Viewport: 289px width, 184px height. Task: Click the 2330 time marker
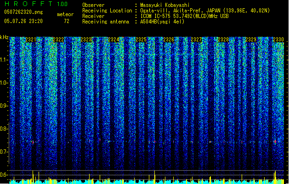278,40
